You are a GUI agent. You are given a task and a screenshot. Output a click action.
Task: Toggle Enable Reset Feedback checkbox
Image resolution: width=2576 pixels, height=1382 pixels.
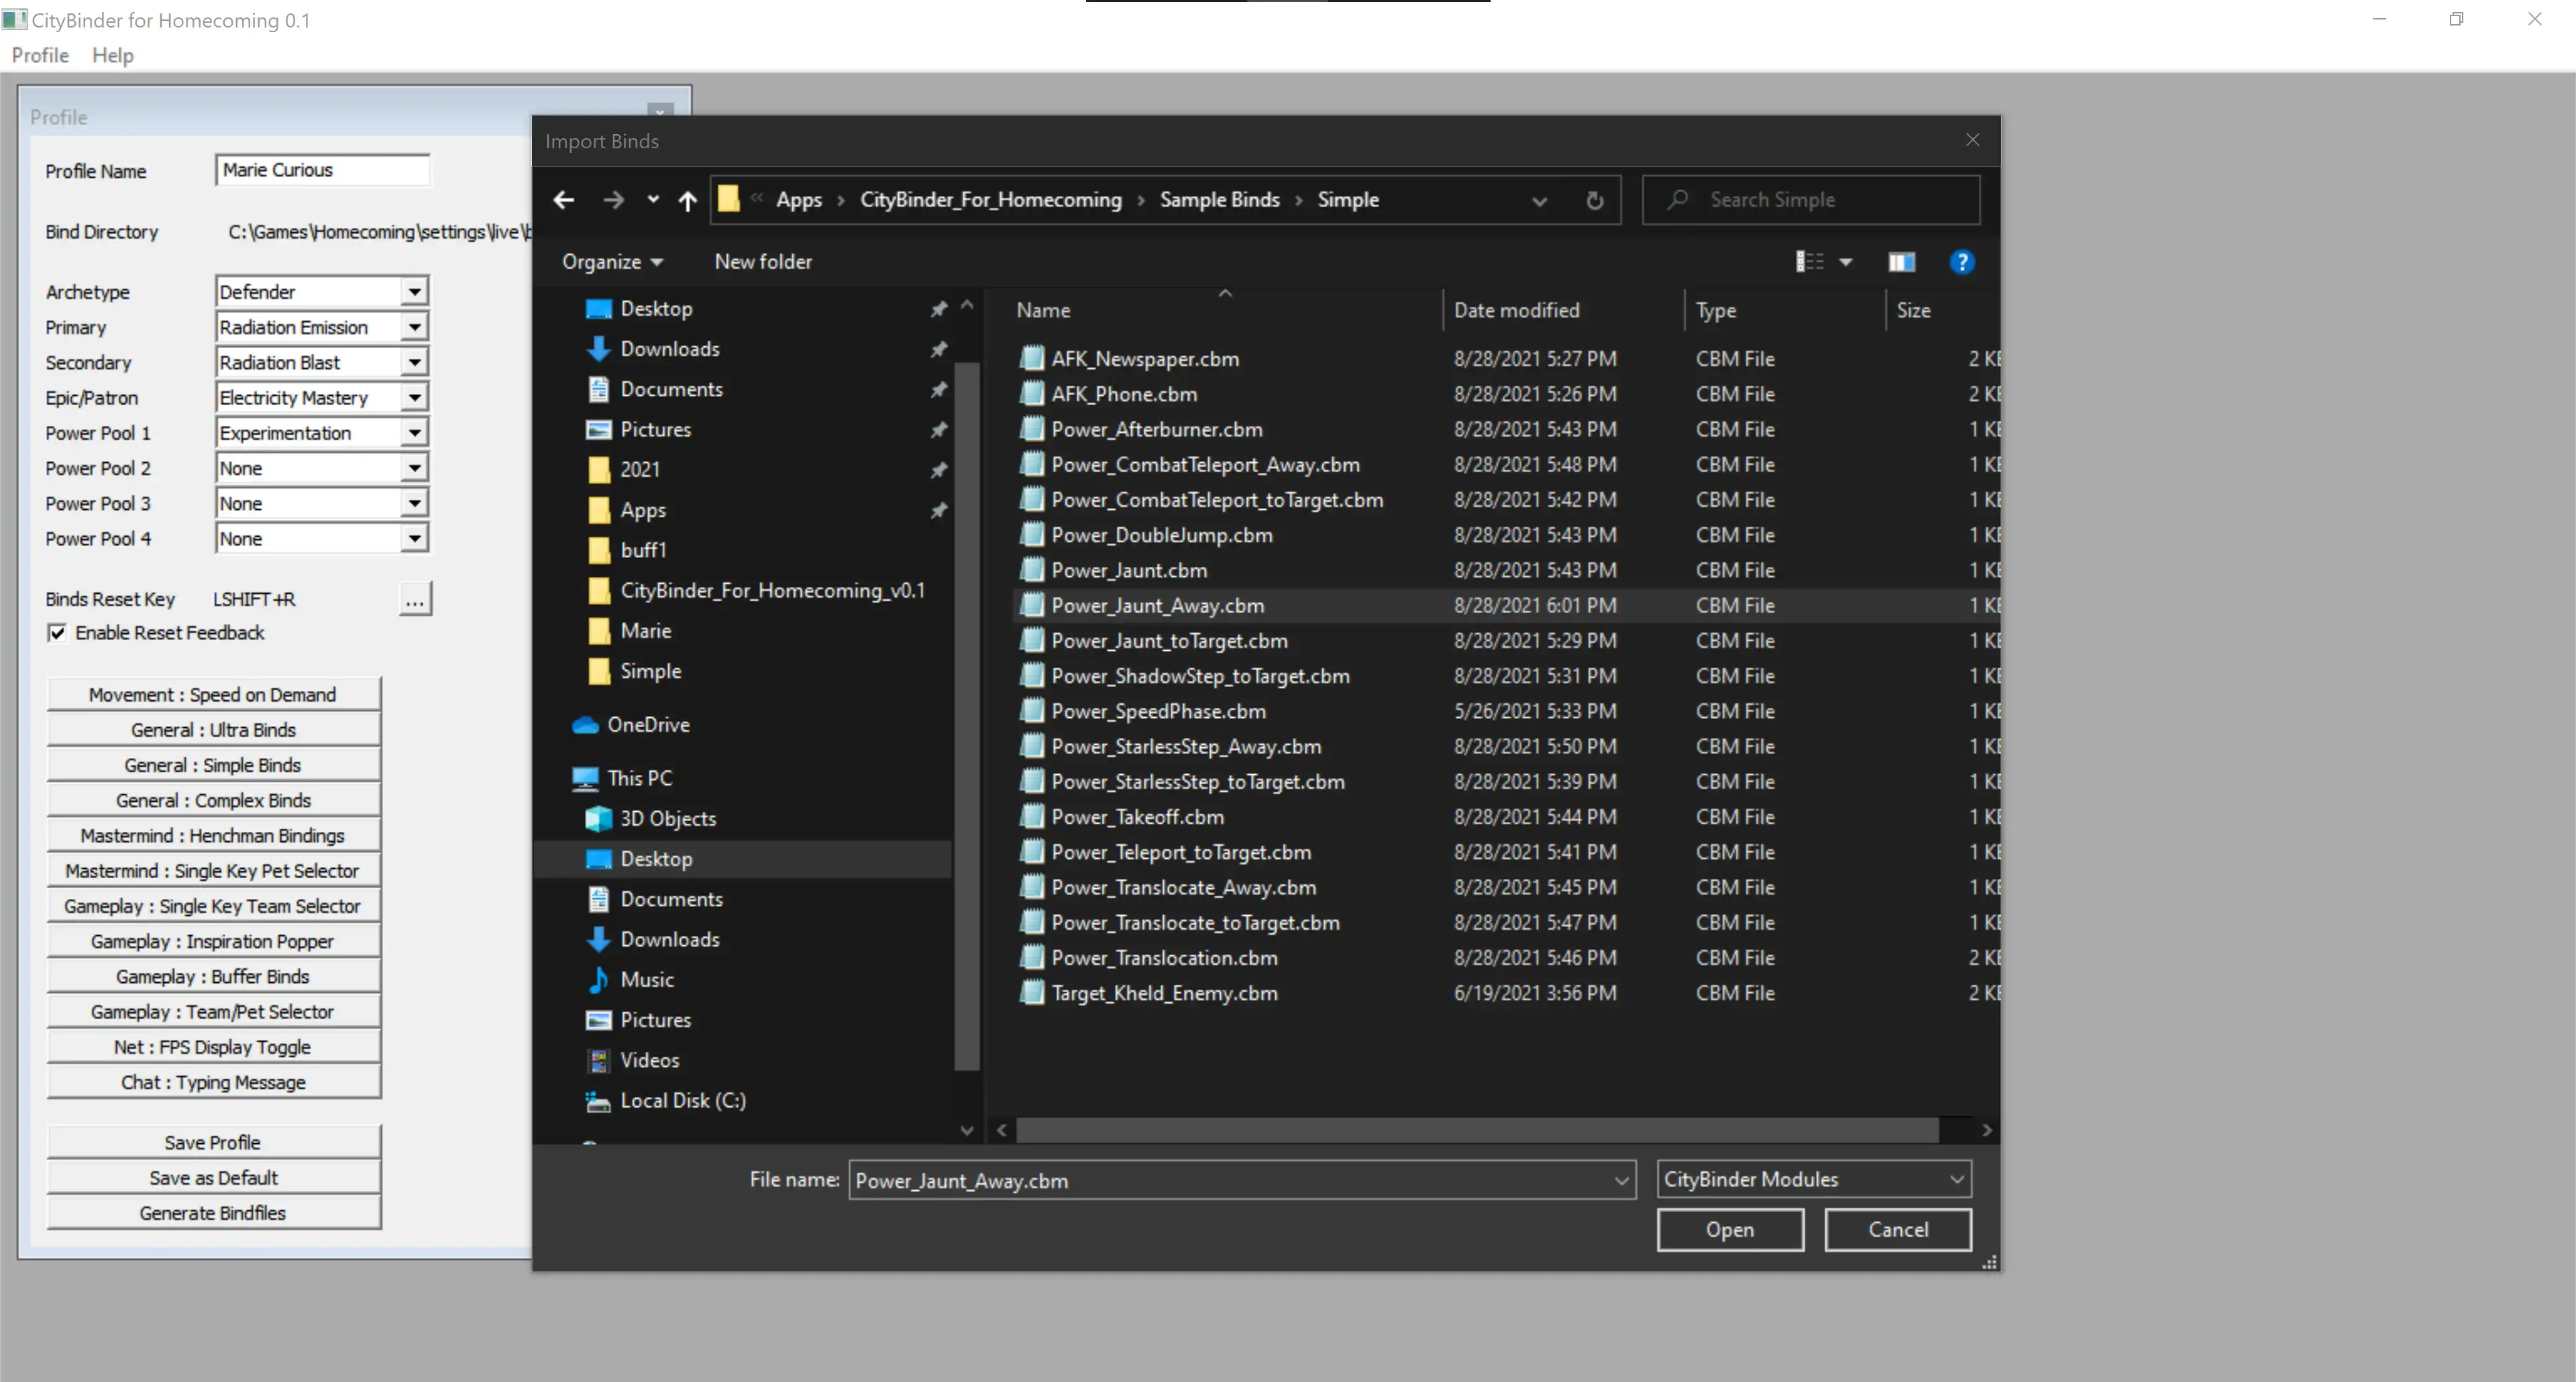click(x=60, y=631)
